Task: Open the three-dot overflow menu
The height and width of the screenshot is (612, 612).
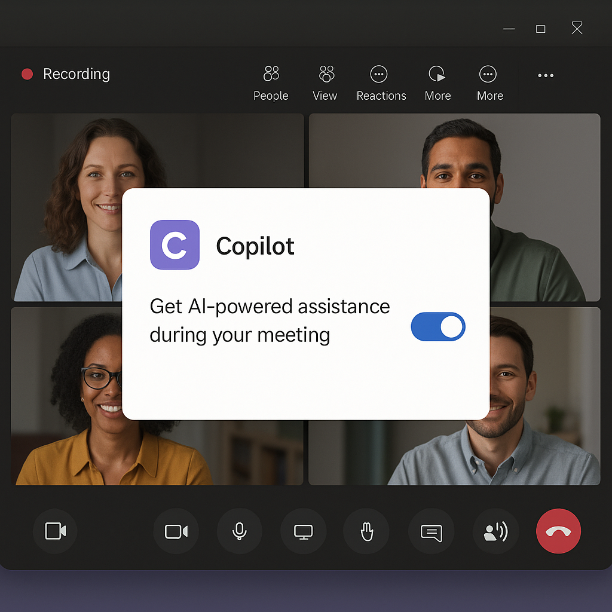Action: [x=545, y=75]
